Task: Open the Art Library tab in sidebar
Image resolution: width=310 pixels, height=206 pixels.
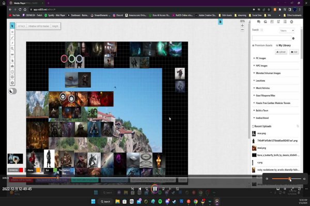Action: (x=266, y=22)
